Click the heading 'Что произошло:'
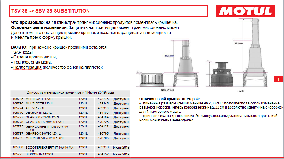The image size is (284, 159). [x=28, y=22]
